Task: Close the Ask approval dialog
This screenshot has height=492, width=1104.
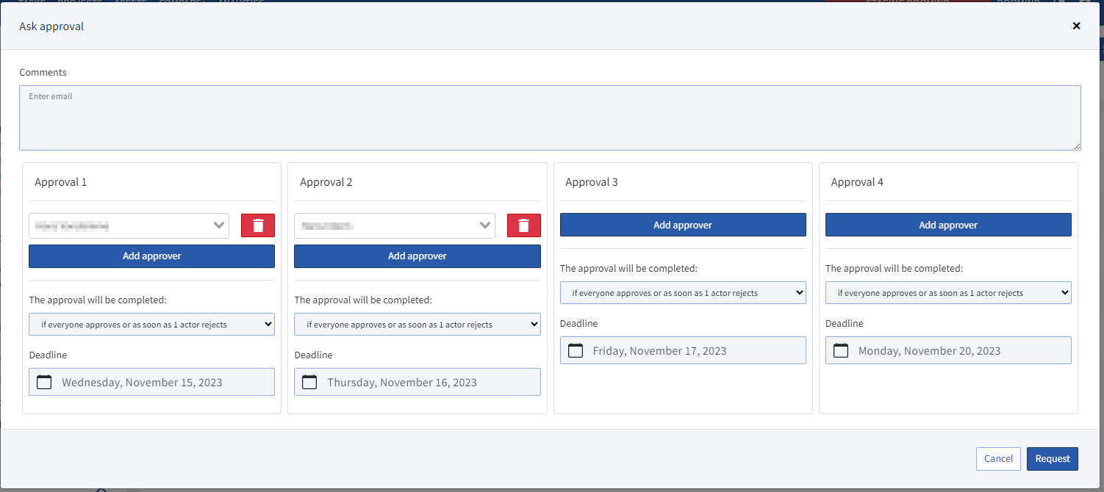Action: click(1076, 26)
